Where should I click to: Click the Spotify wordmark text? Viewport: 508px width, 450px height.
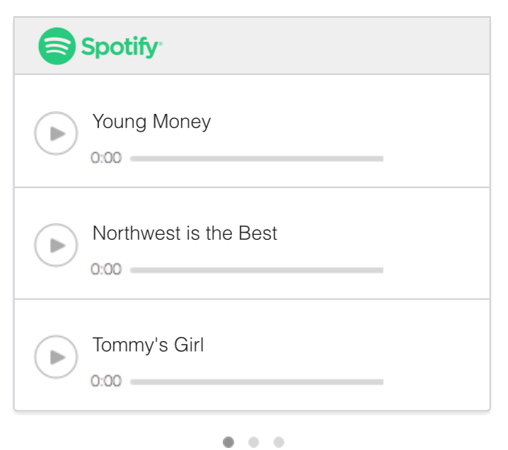point(121,47)
